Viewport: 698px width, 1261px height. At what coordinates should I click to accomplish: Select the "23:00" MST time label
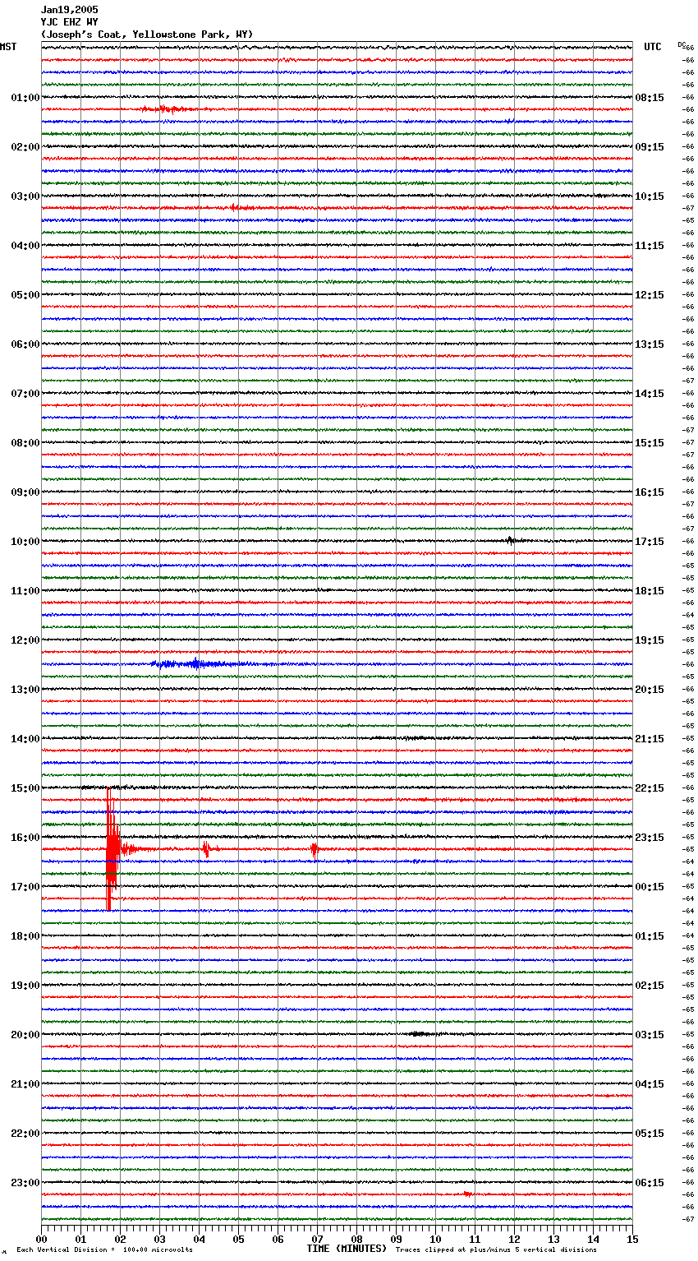(x=25, y=1183)
